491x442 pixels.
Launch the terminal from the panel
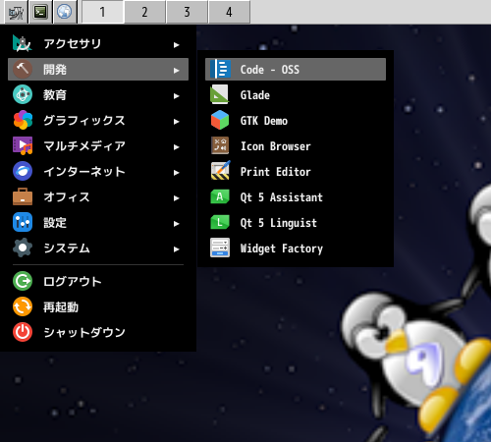coord(40,12)
